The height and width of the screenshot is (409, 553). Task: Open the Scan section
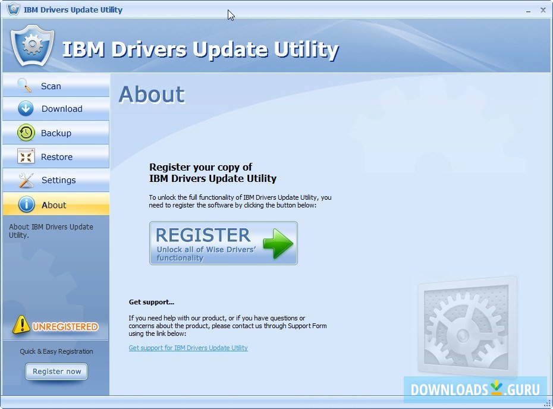coord(56,86)
